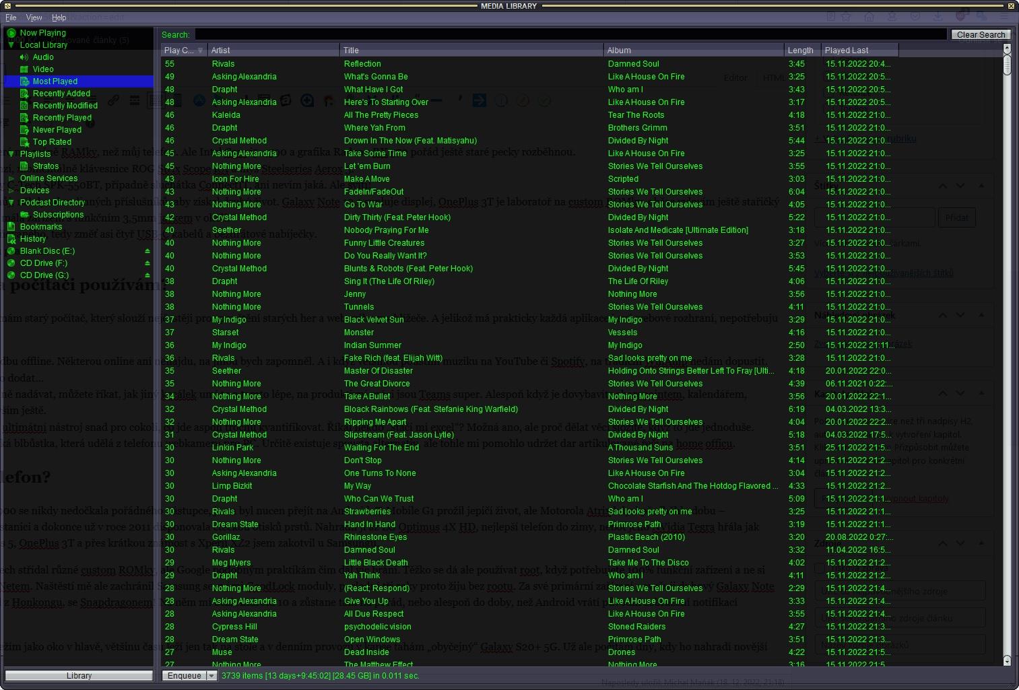Select the Recently Added tree item label
This screenshot has height=690, width=1019.
pyautogui.click(x=61, y=94)
